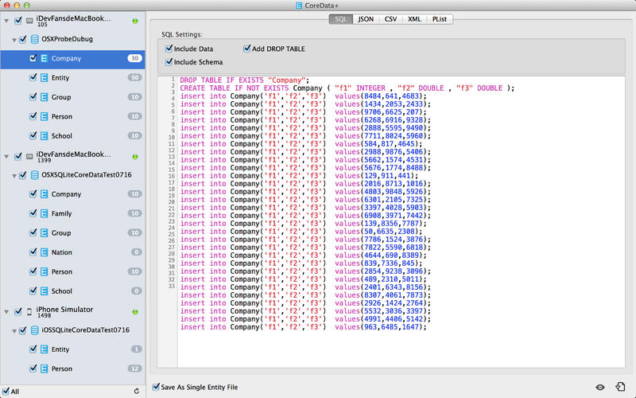
Task: Click the OSXProbeDubug database icon
Action: pyautogui.click(x=35, y=39)
